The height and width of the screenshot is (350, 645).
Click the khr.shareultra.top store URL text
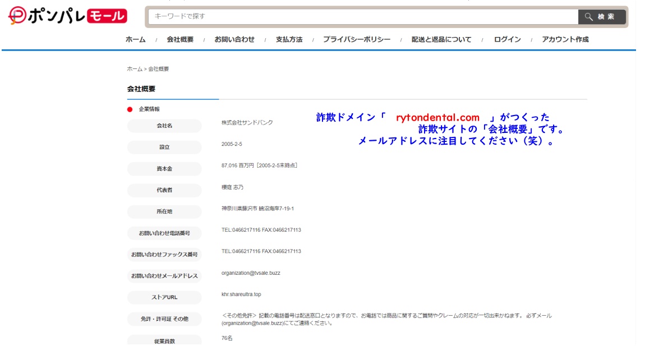pyautogui.click(x=241, y=294)
